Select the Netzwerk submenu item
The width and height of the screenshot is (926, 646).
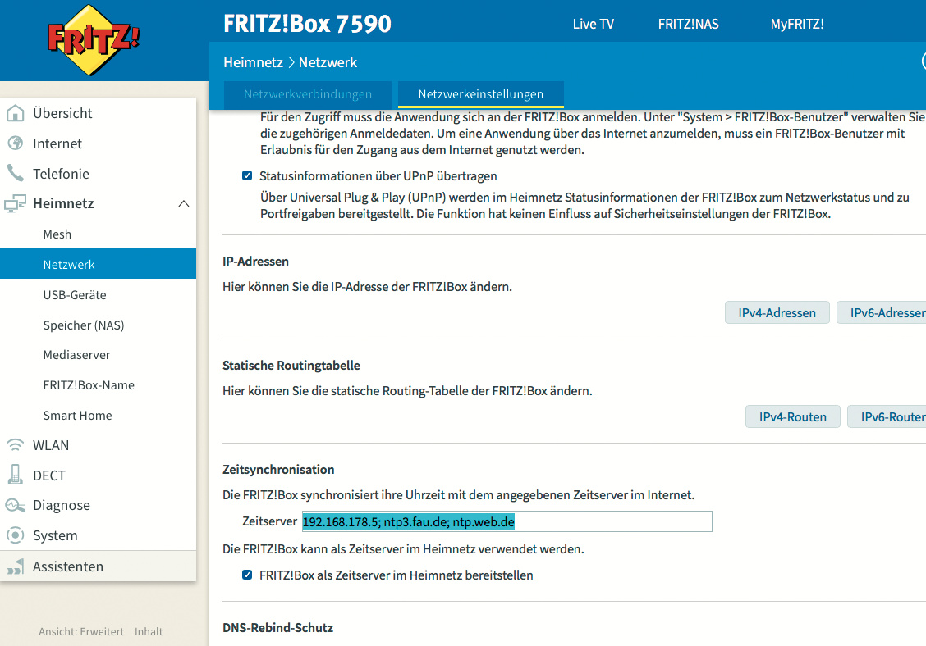(x=98, y=264)
